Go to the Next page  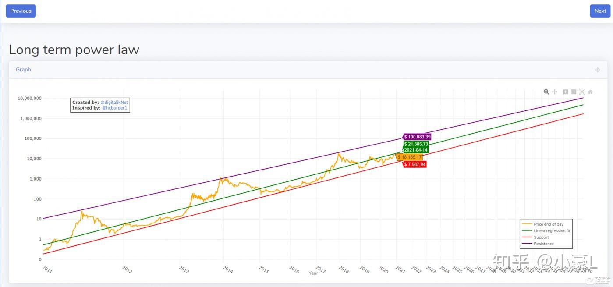pos(600,11)
